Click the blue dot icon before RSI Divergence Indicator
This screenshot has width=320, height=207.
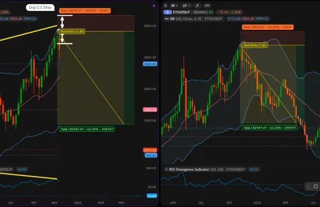(166, 169)
